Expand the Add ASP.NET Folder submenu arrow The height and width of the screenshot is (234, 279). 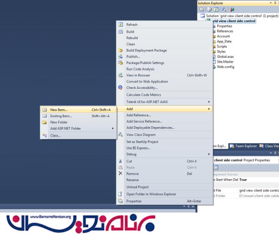pos(113,128)
